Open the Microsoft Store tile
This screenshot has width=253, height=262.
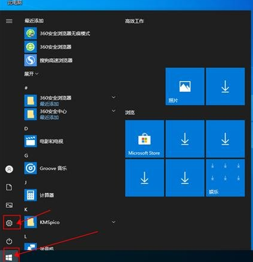tap(144, 139)
